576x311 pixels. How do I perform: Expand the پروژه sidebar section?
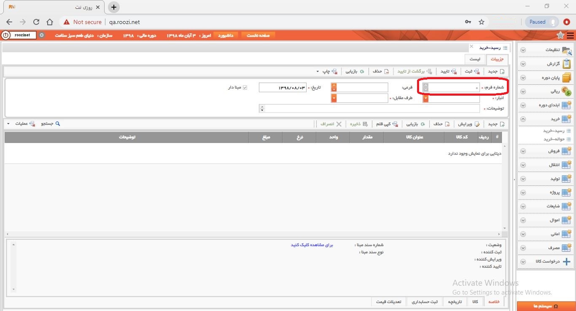(523, 193)
